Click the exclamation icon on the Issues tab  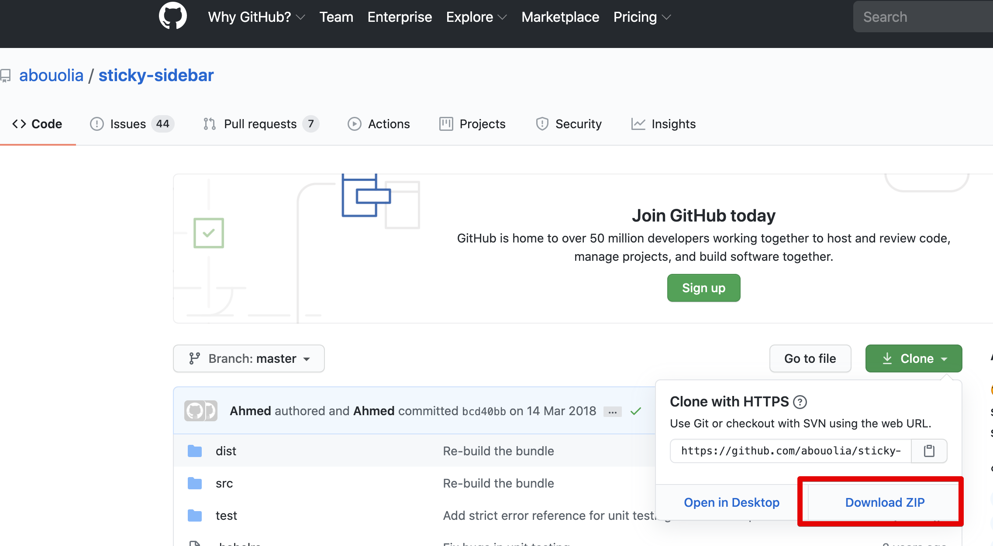tap(97, 124)
